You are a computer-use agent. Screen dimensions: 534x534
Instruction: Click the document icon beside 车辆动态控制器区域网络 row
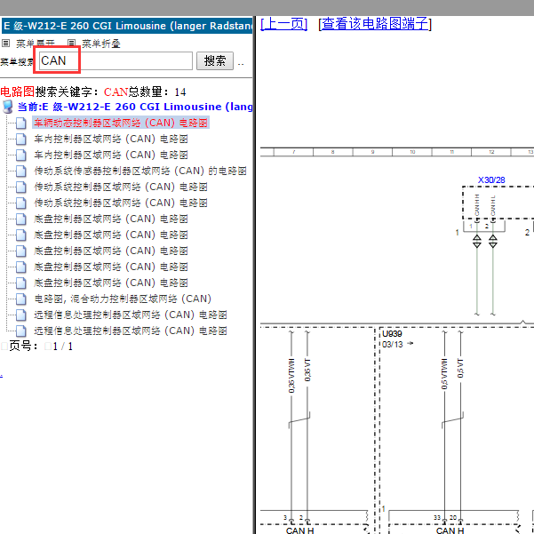click(20, 123)
